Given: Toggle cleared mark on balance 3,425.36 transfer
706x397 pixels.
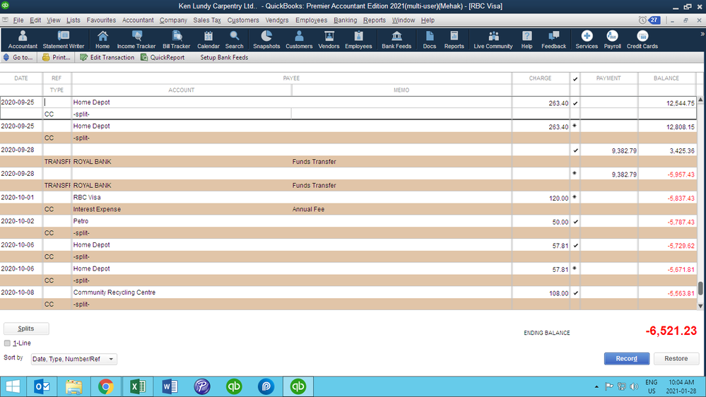Looking at the screenshot, I should (x=575, y=150).
